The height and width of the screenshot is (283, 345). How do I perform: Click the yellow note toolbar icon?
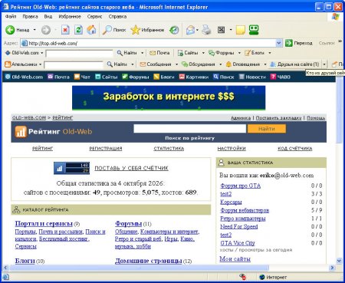click(x=241, y=30)
